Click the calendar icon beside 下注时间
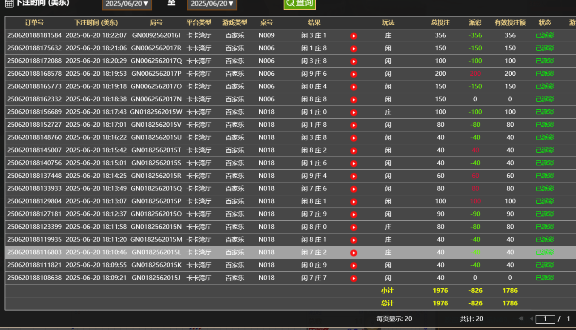This screenshot has height=330, width=576. tap(9, 3)
